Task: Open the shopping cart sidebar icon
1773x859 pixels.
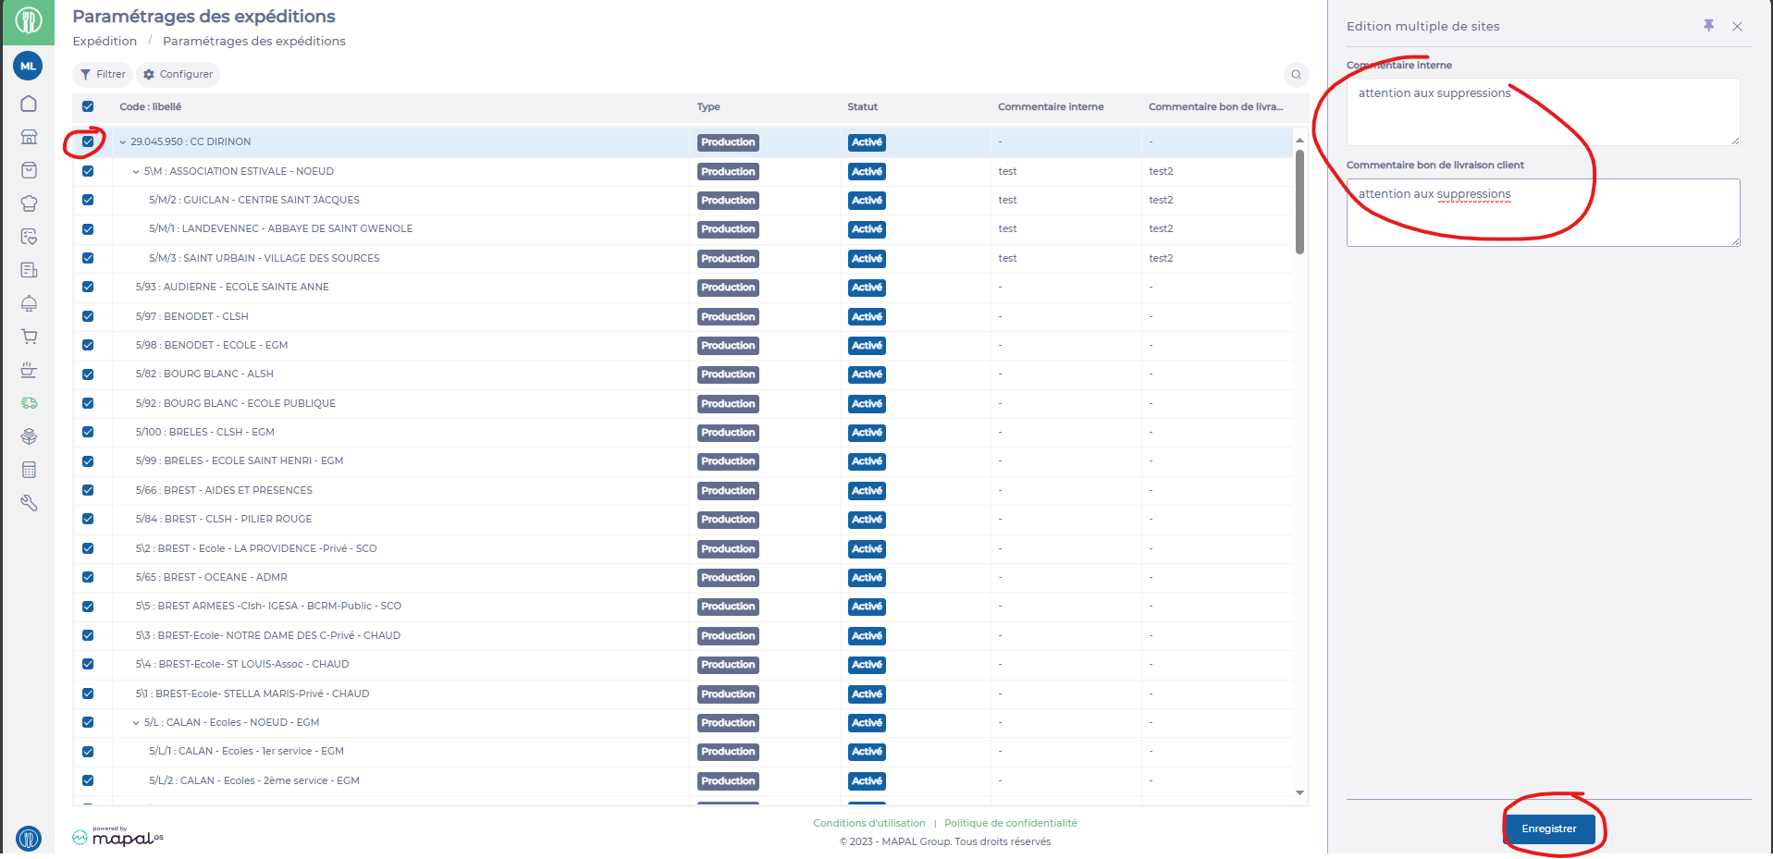Action: [29, 337]
